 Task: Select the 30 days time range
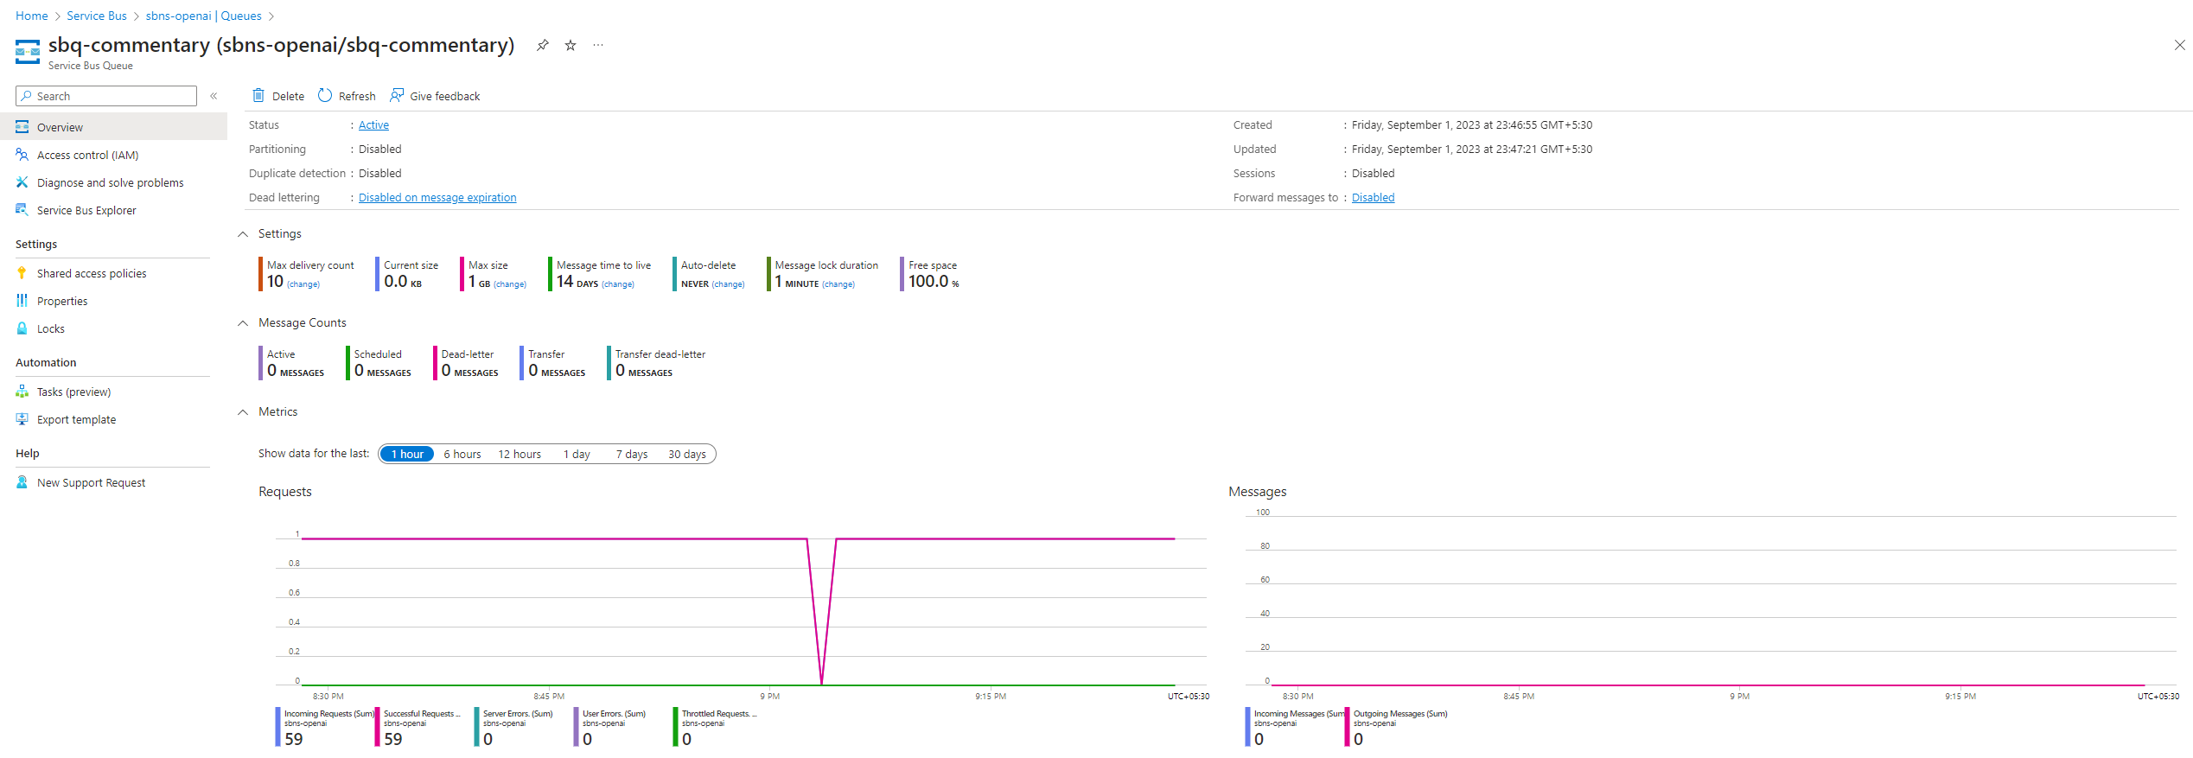687,454
